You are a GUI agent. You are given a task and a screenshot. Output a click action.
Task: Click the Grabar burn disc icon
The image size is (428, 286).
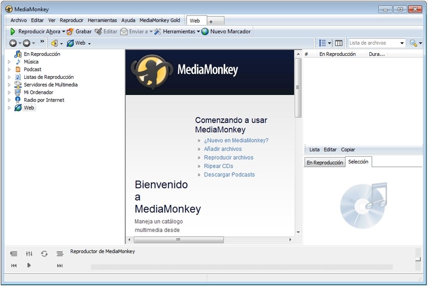[x=70, y=32]
